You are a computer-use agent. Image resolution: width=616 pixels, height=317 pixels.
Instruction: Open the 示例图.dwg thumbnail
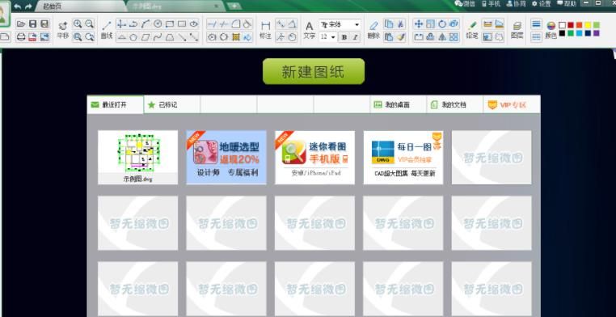[x=138, y=158]
